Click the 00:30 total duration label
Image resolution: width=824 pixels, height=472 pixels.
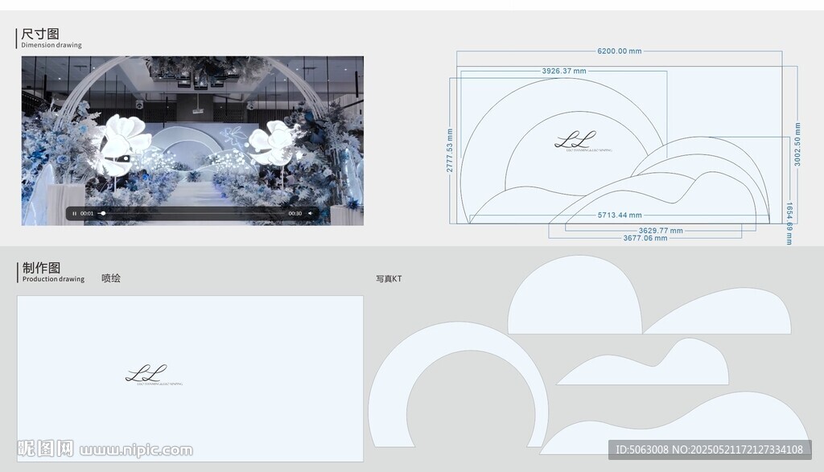[x=295, y=214]
